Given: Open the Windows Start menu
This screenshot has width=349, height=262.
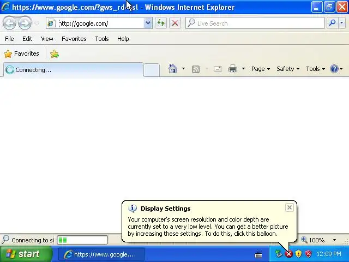Looking at the screenshot, I should pyautogui.click(x=26, y=254).
